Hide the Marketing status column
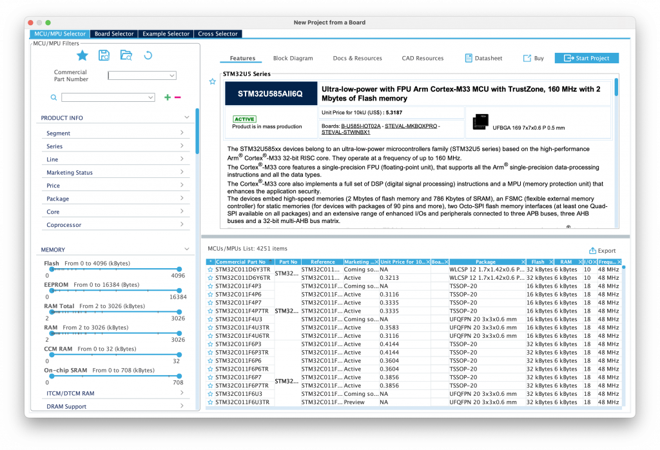This screenshot has width=660, height=450. click(x=376, y=262)
